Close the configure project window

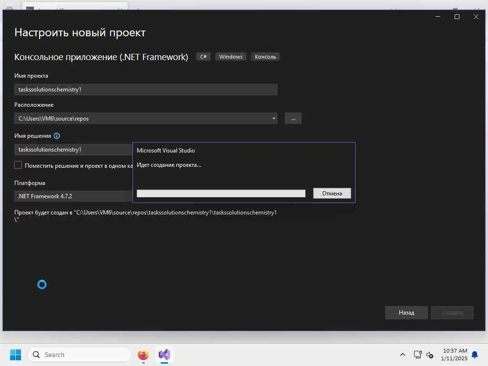click(476, 17)
